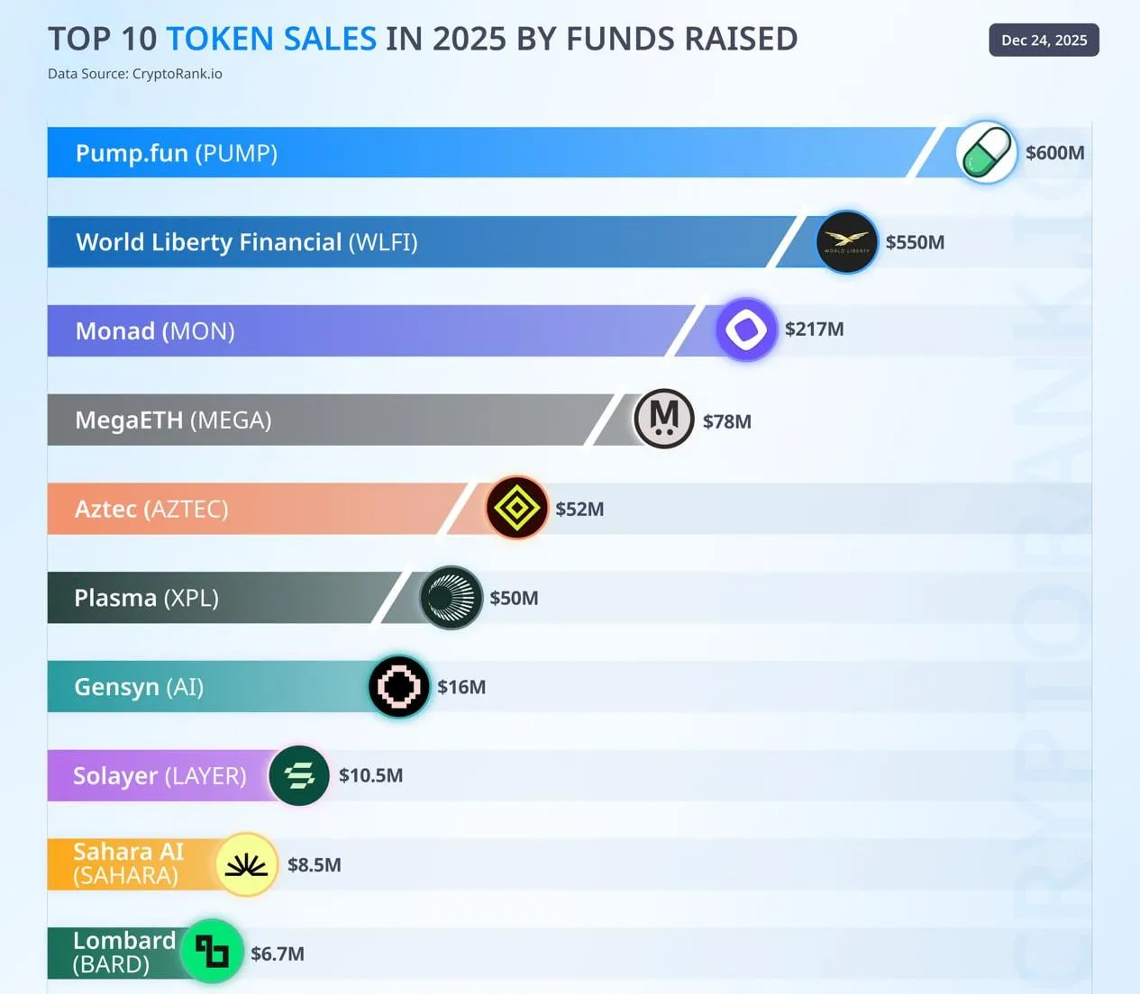Select the $217M value next to Monad
1140x994 pixels.
(x=814, y=330)
